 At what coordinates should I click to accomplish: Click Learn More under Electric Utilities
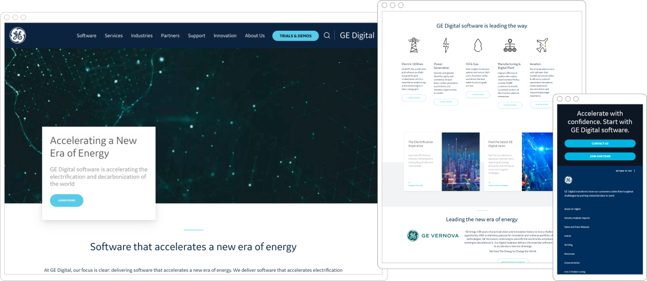[x=414, y=98]
